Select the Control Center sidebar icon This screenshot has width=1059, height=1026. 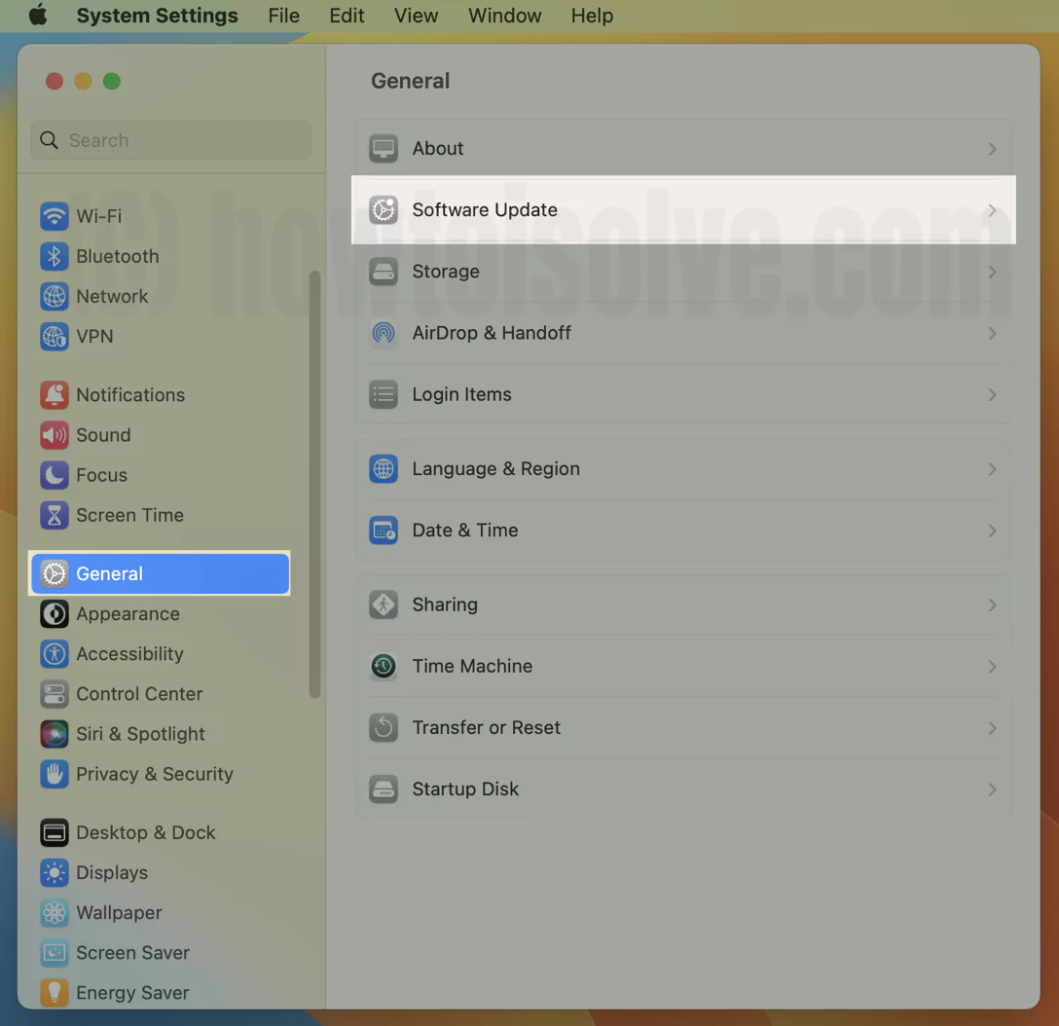pyautogui.click(x=55, y=694)
